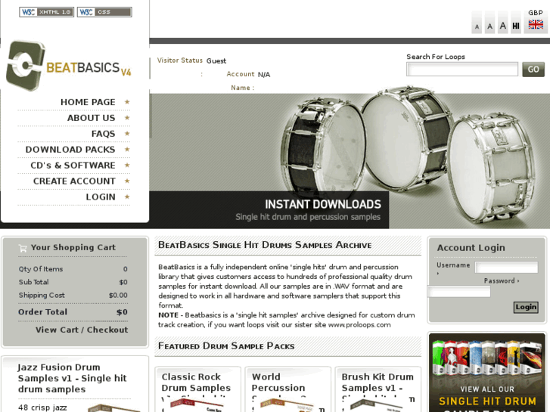
Task: Click the Sub Total label
Action: pos(34,282)
